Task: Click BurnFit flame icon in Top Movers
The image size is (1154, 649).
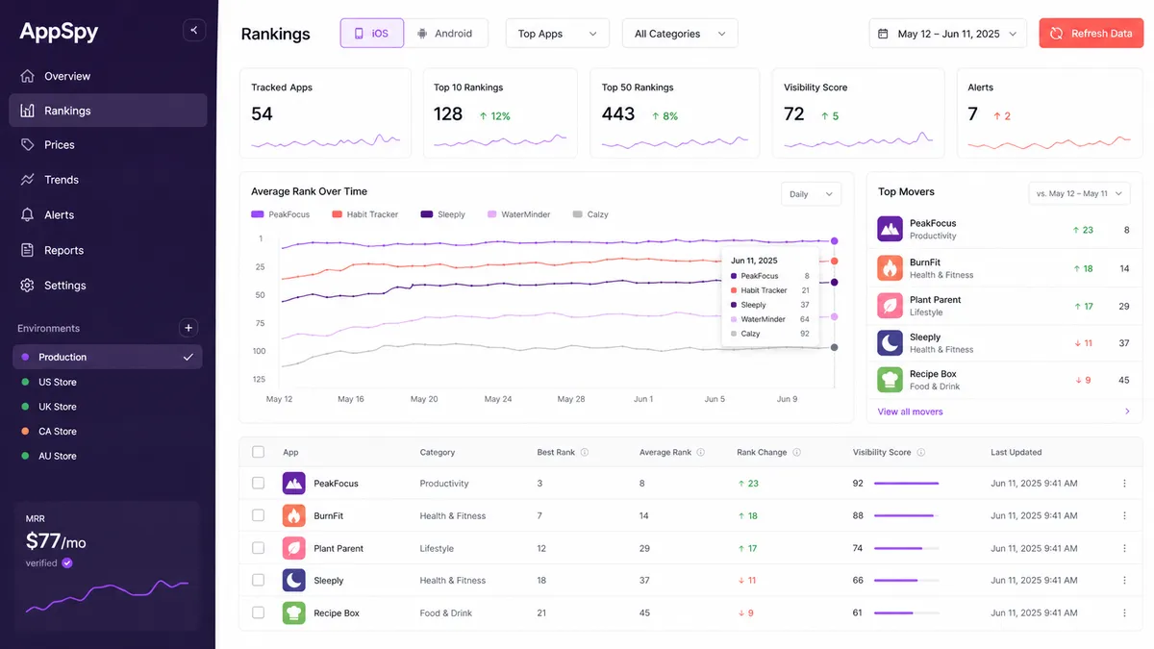Action: [x=890, y=268]
